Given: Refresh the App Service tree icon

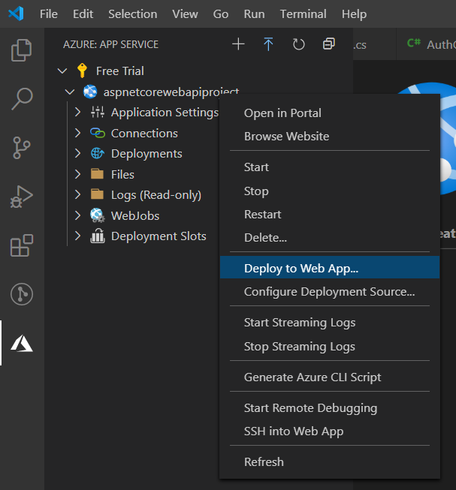Looking at the screenshot, I should coord(299,44).
